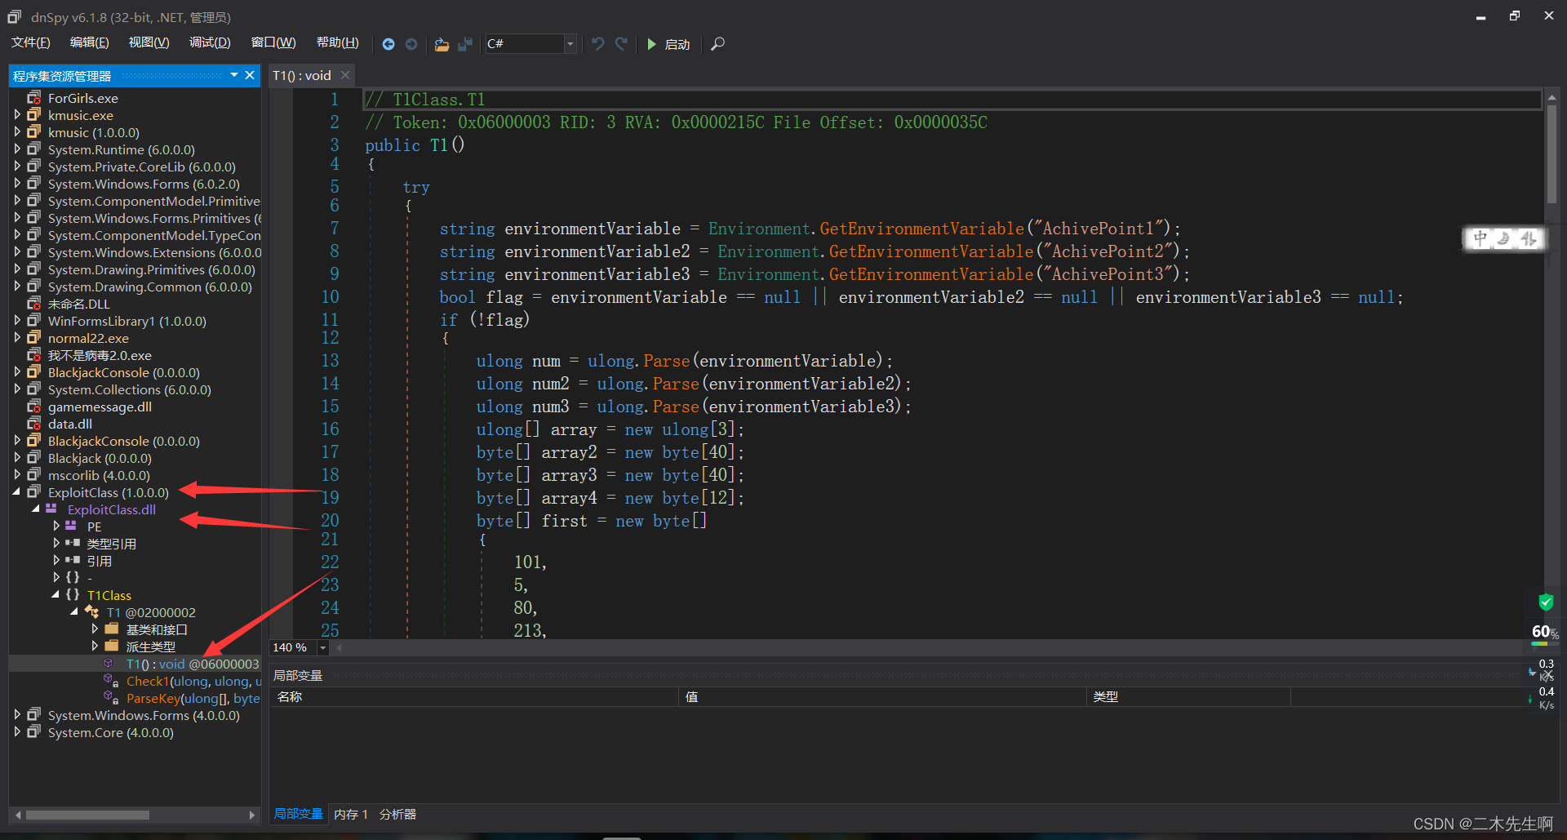Image resolution: width=1567 pixels, height=840 pixels.
Task: Click the dnSpy application icon in title bar
Action: pyautogui.click(x=14, y=16)
